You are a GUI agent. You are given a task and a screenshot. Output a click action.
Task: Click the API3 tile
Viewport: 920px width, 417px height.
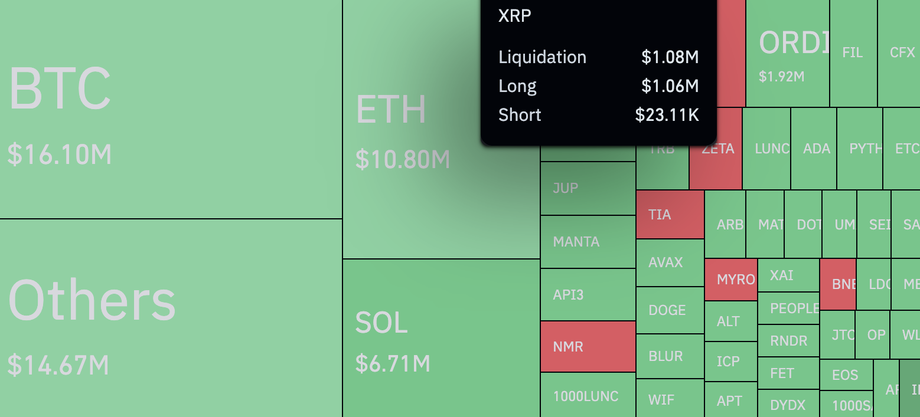click(x=588, y=295)
